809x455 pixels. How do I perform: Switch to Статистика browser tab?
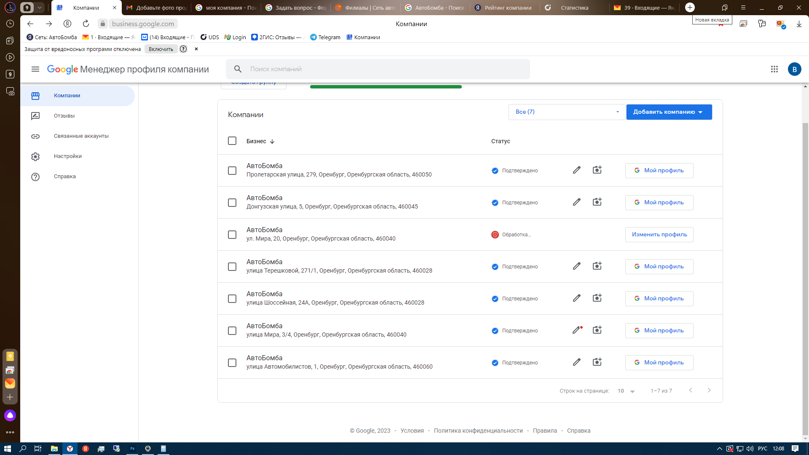click(574, 8)
